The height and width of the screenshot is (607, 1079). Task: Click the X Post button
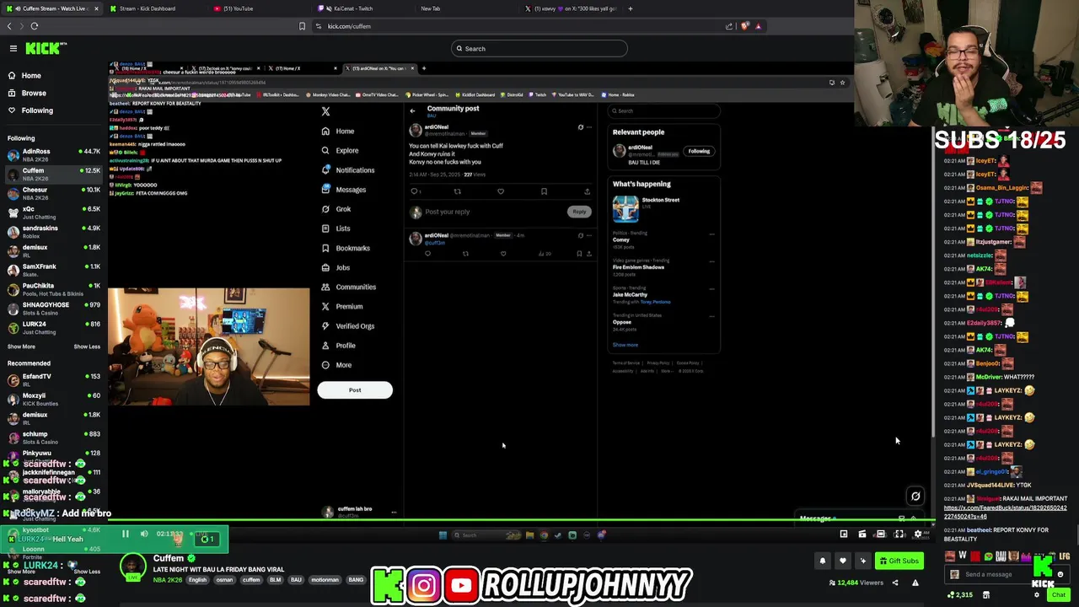point(355,389)
